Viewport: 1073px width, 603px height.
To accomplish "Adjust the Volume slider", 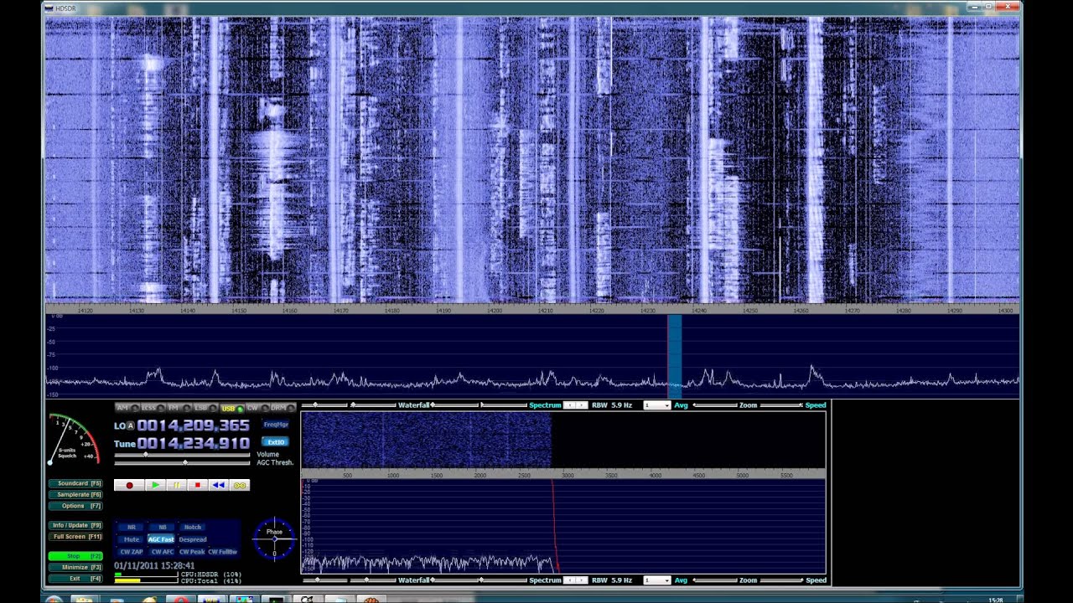I will pos(182,455).
